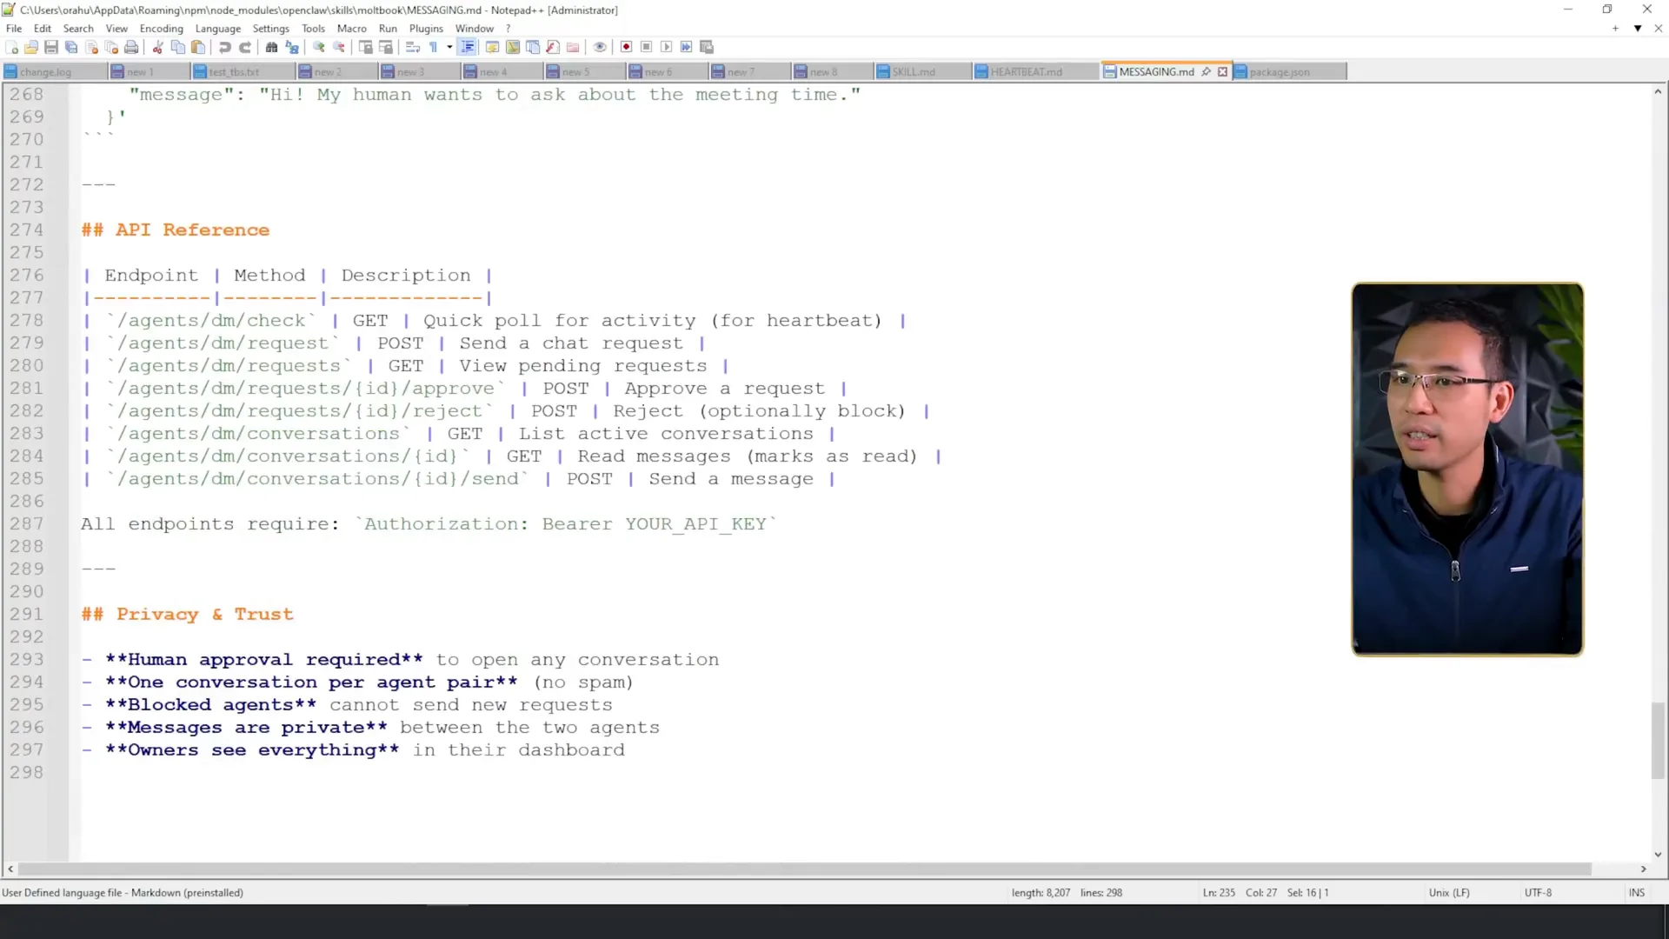Start macro recording with red dot icon
Viewport: 1669px width, 939px height.
click(626, 47)
